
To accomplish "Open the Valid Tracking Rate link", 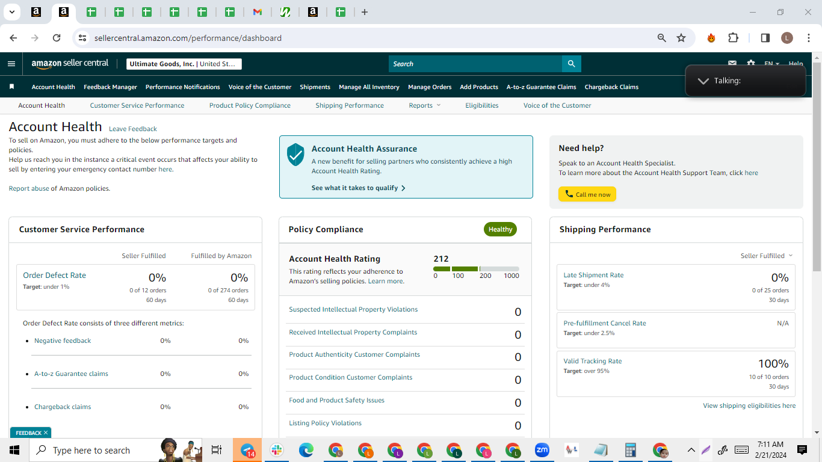I will click(x=593, y=361).
